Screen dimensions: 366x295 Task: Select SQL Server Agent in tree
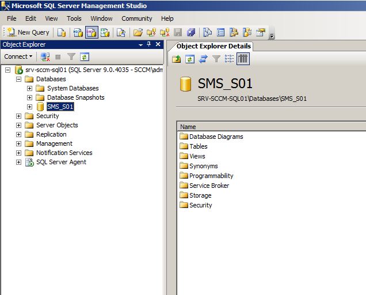tap(61, 162)
